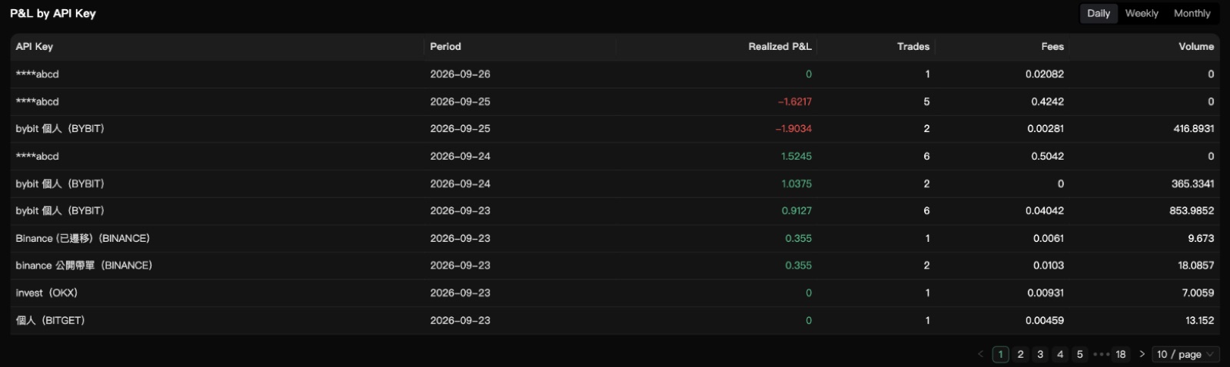Click the fee value 0.00931
The height and width of the screenshot is (367, 1230).
[1045, 293]
